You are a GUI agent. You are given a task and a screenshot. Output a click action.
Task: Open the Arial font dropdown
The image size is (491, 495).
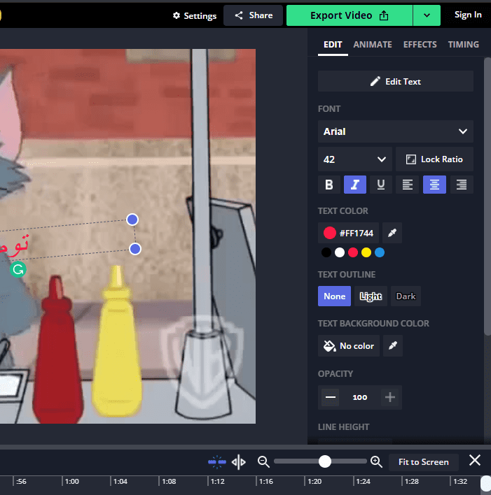coord(395,131)
